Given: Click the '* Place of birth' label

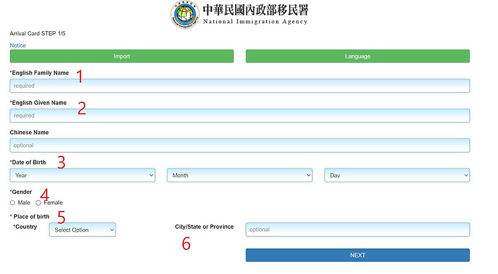Looking at the screenshot, I should pos(29,216).
